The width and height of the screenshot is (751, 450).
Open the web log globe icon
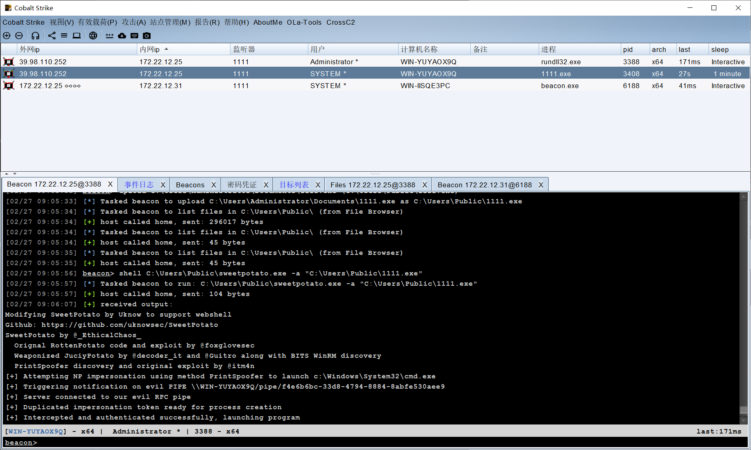coord(93,36)
